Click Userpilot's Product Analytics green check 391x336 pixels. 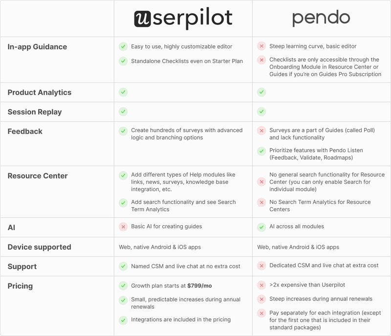(x=123, y=92)
